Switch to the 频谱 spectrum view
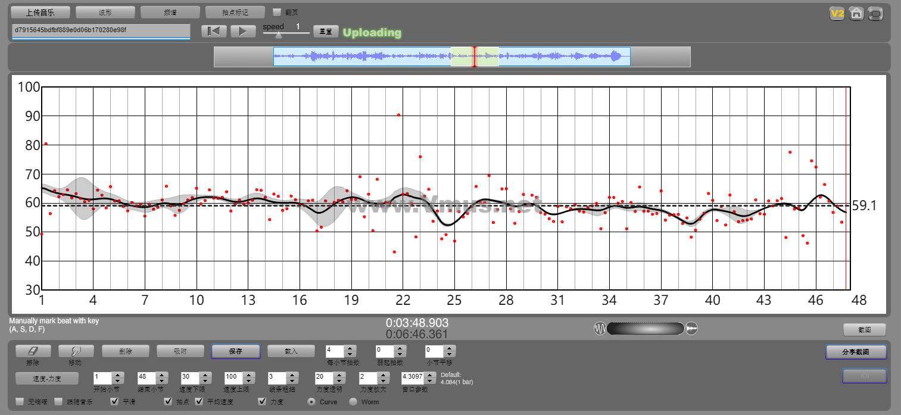Screen dimensions: 901x415 click(x=170, y=13)
